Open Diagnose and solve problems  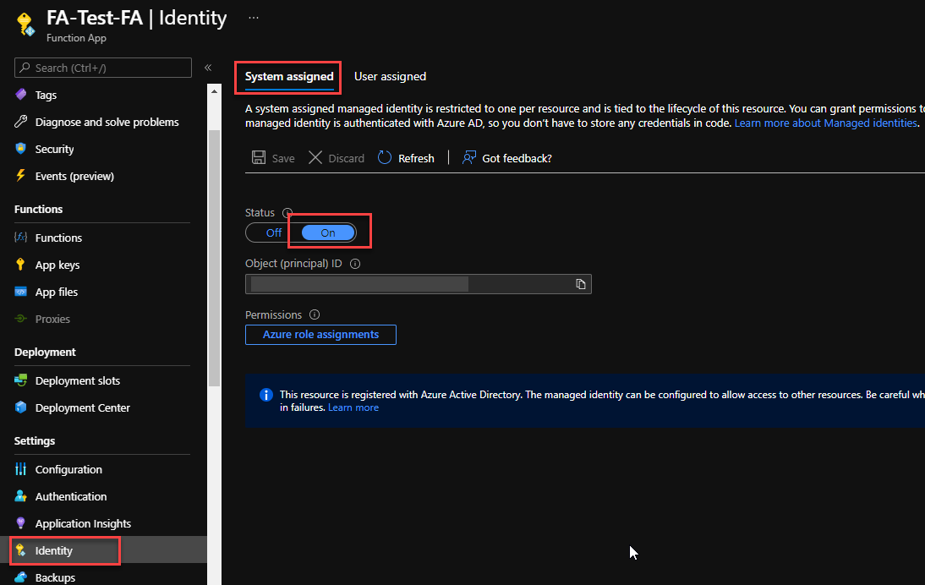tap(107, 122)
